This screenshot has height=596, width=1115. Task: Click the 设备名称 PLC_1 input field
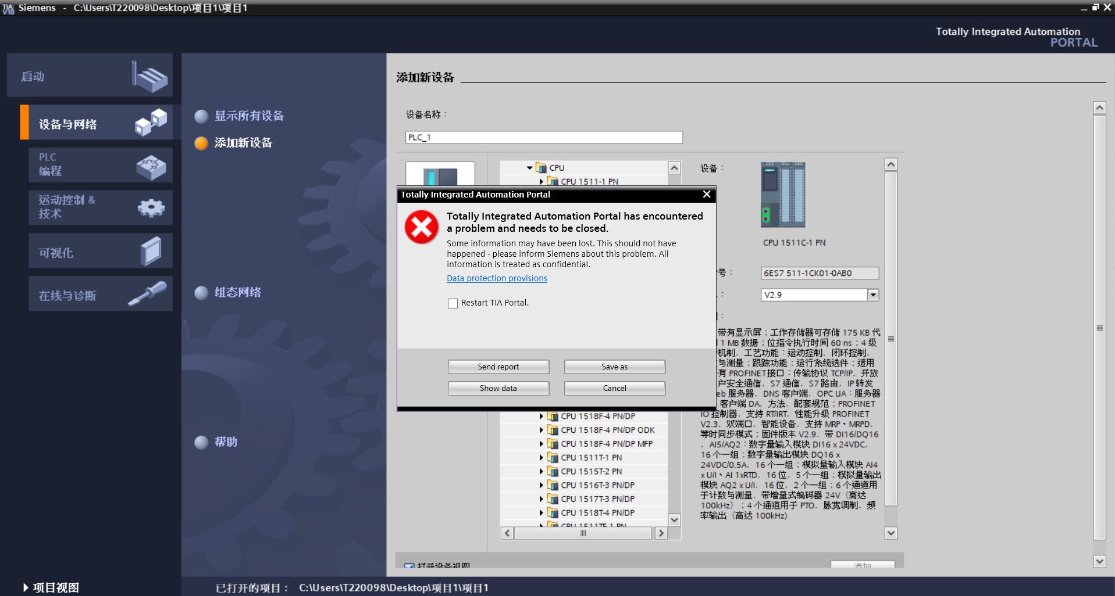pyautogui.click(x=543, y=138)
